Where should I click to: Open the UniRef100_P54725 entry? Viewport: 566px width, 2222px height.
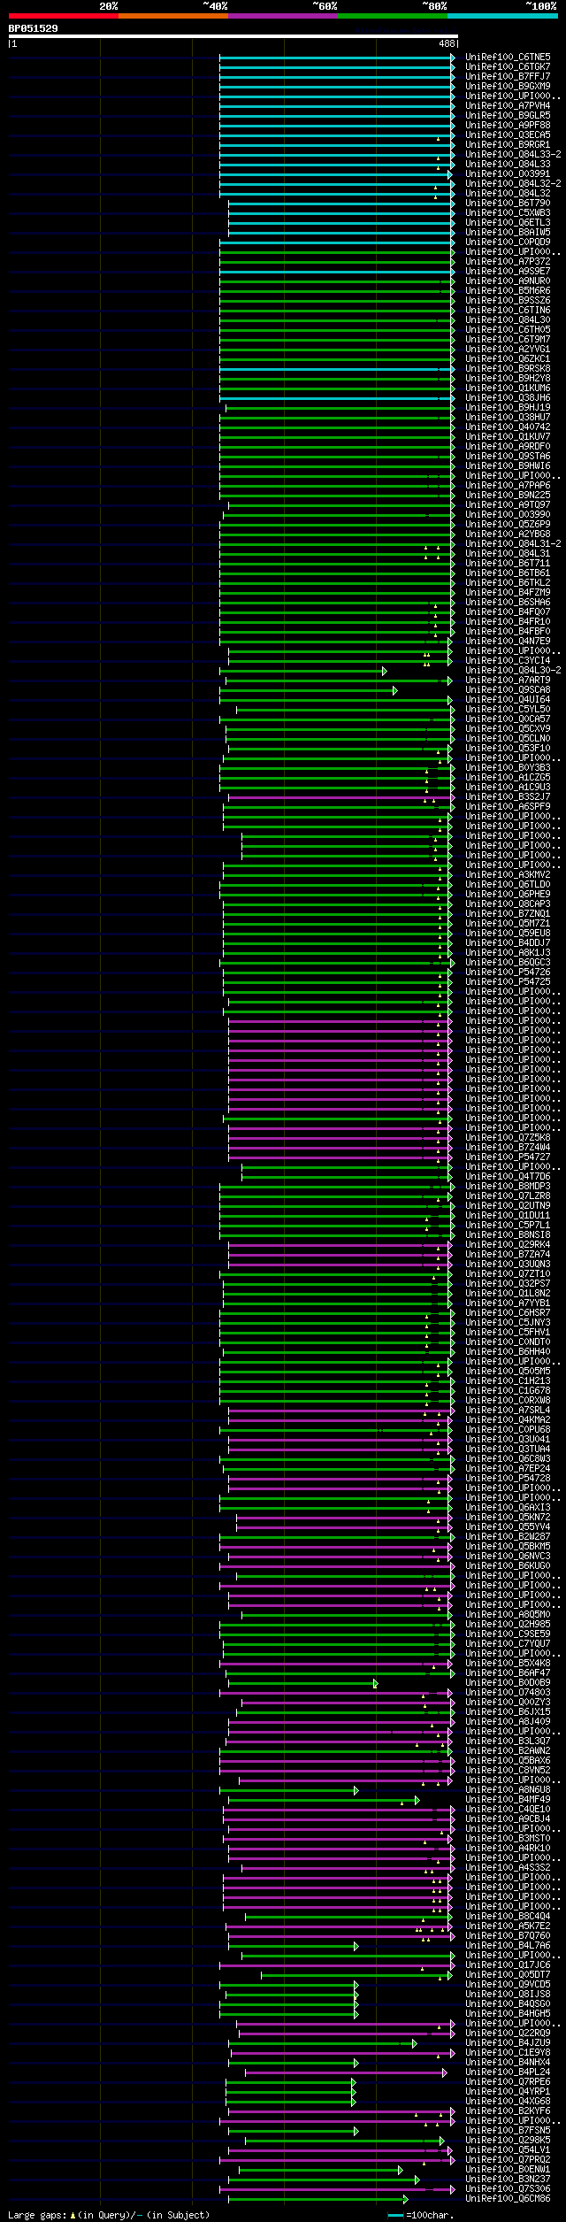(508, 982)
